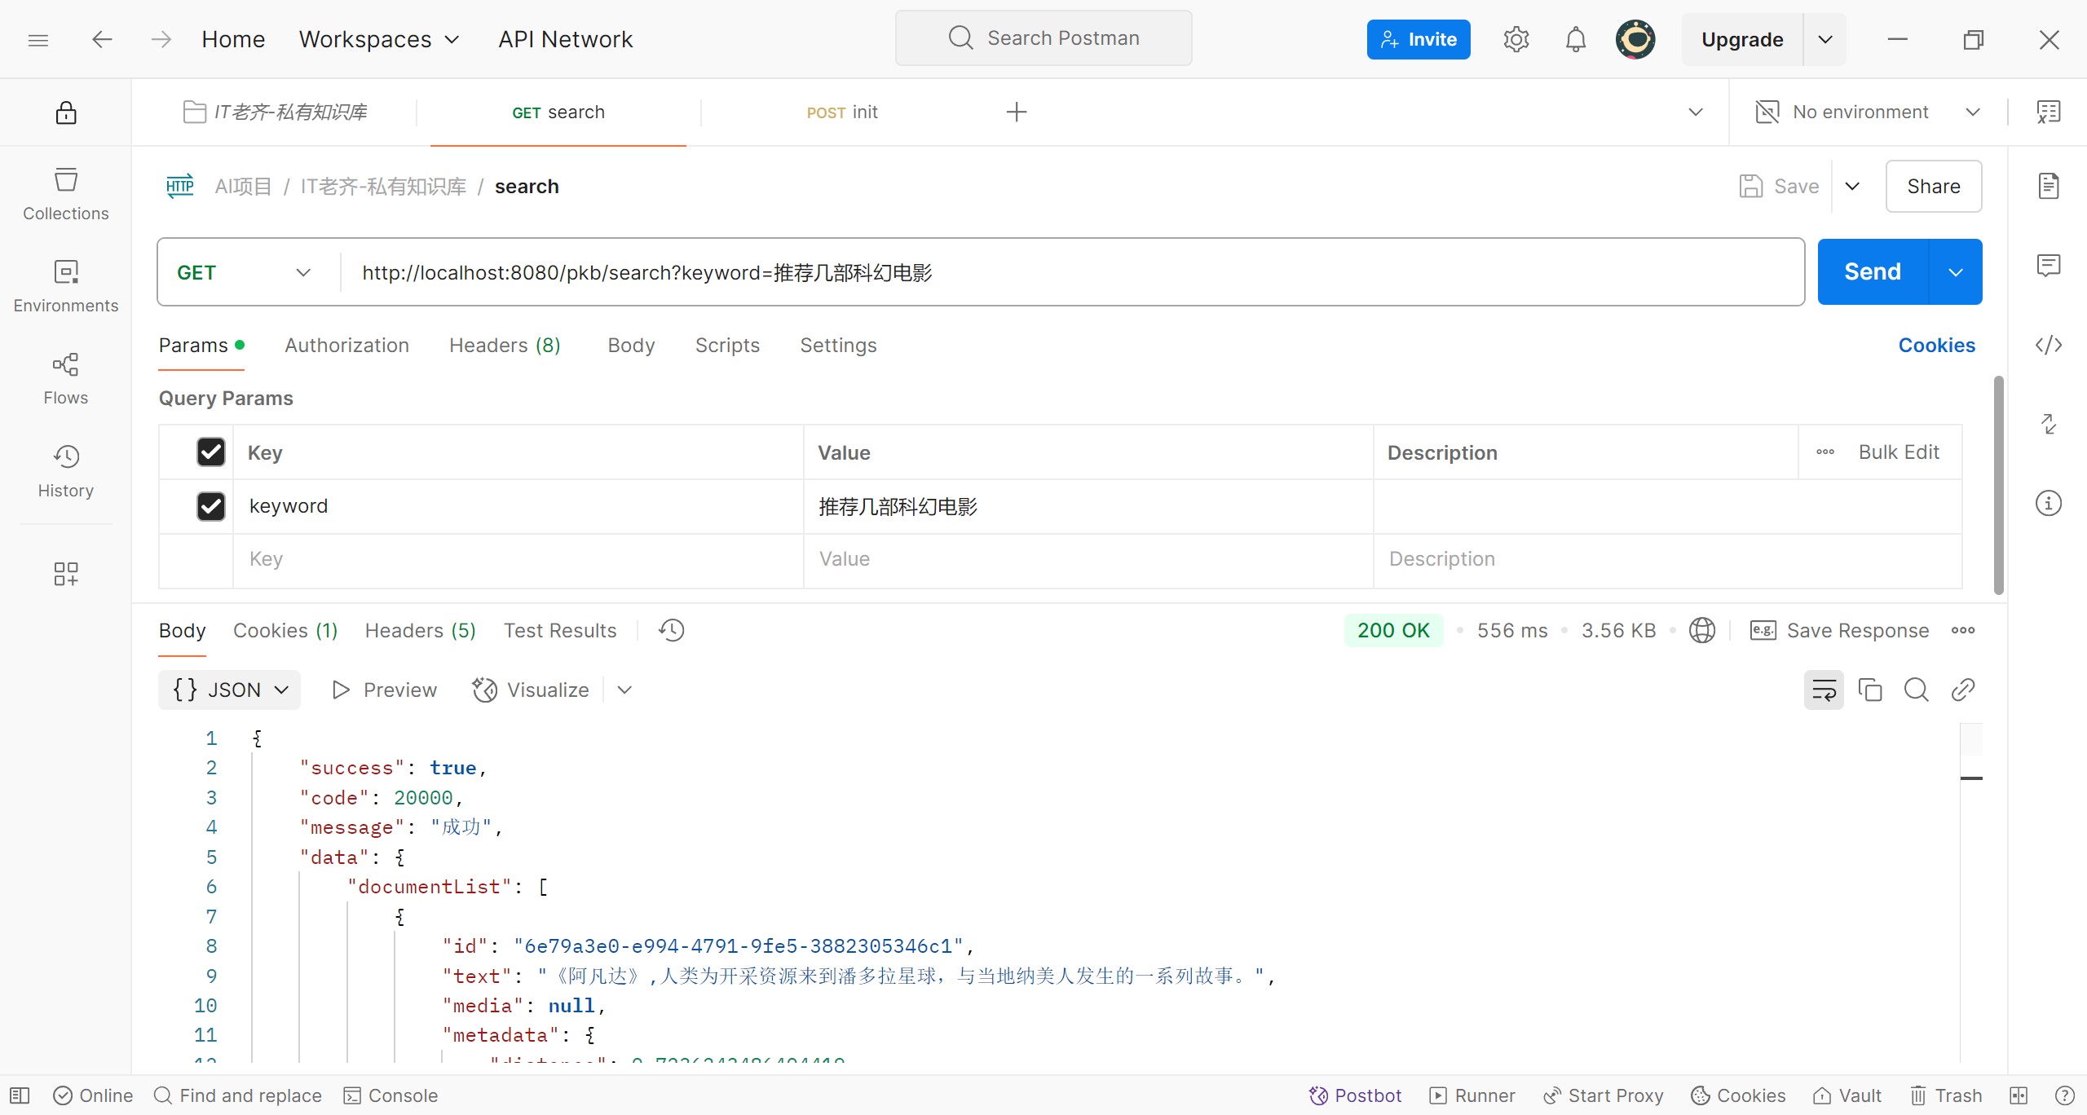Open the notifications bell
Screen dimensions: 2087x1115
[1575, 39]
